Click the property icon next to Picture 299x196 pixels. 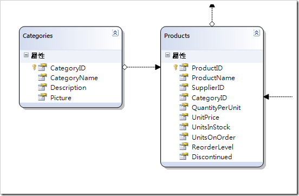[42, 97]
